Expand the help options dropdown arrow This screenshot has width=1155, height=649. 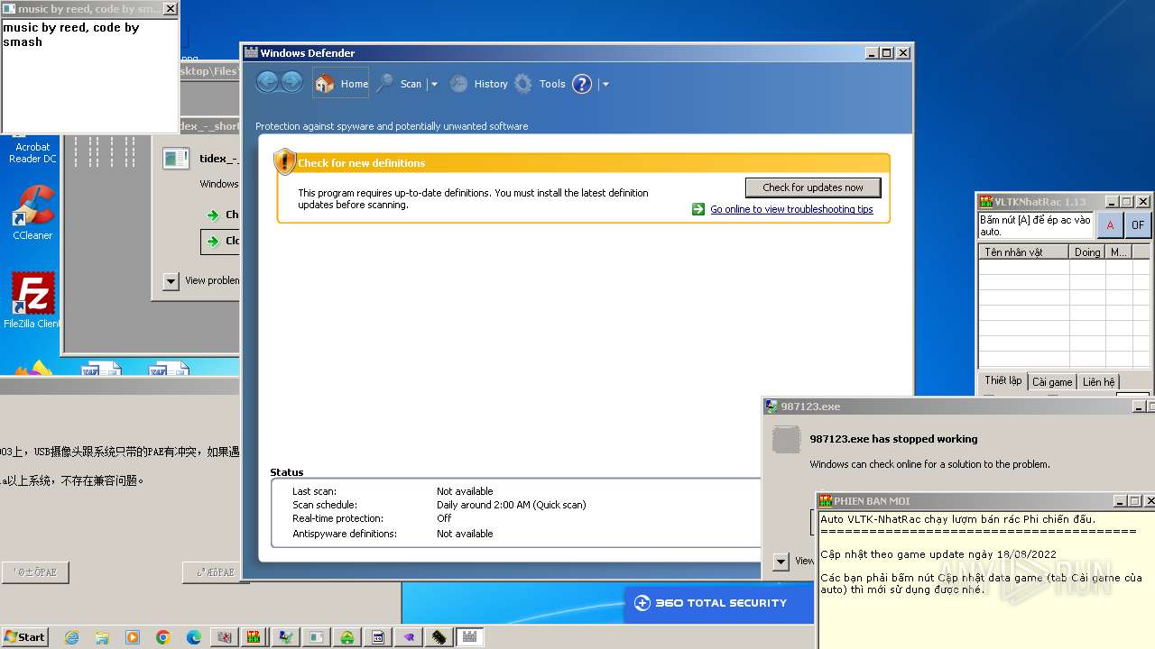pyautogui.click(x=605, y=85)
